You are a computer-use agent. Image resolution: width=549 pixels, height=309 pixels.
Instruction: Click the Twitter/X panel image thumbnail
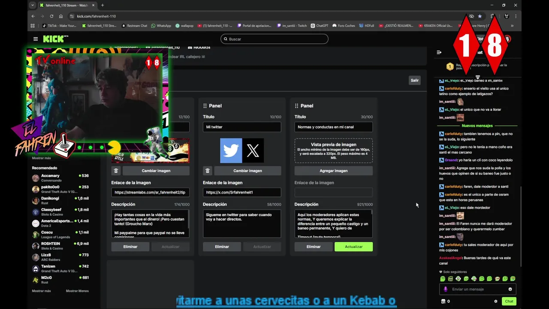click(x=242, y=151)
